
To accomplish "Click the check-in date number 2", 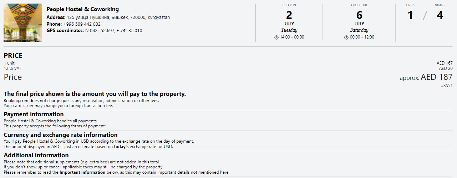I will tap(289, 15).
